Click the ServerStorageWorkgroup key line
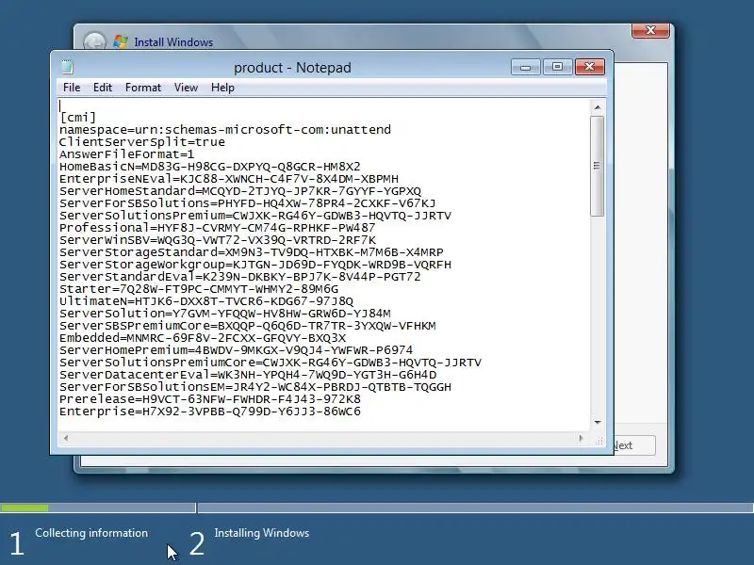754x565 pixels. coord(255,265)
